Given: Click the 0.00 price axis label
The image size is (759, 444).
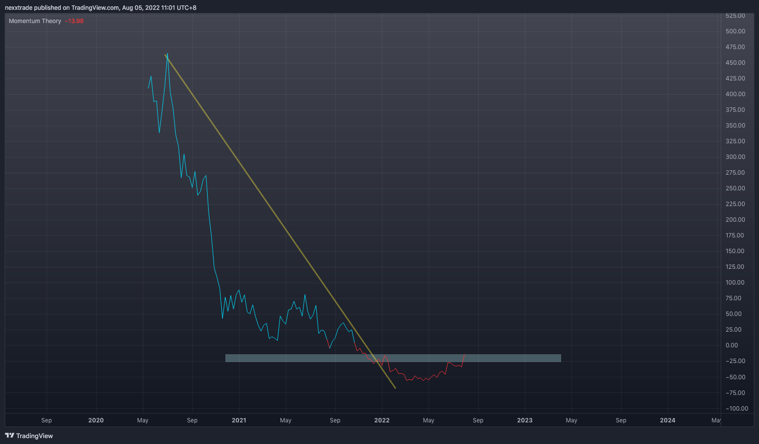Looking at the screenshot, I should pyautogui.click(x=732, y=345).
